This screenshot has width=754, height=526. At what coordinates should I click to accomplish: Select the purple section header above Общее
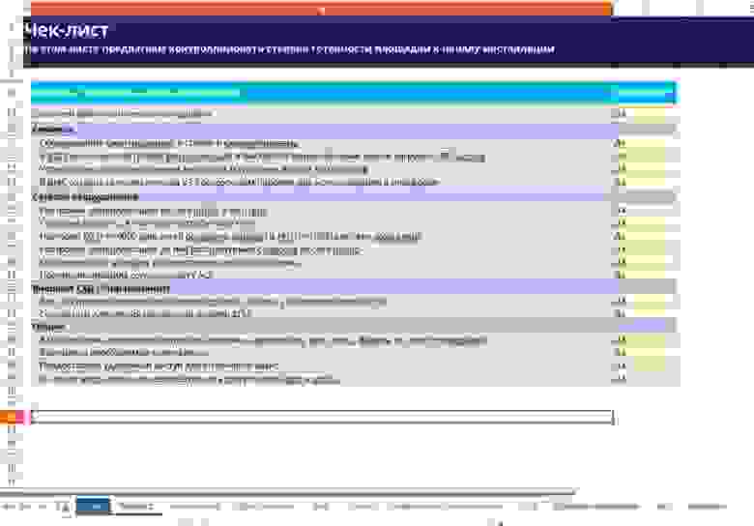coord(353,288)
